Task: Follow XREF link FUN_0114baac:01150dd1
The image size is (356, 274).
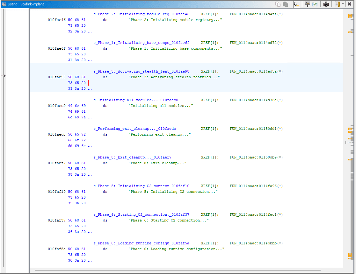Action: pos(254,129)
